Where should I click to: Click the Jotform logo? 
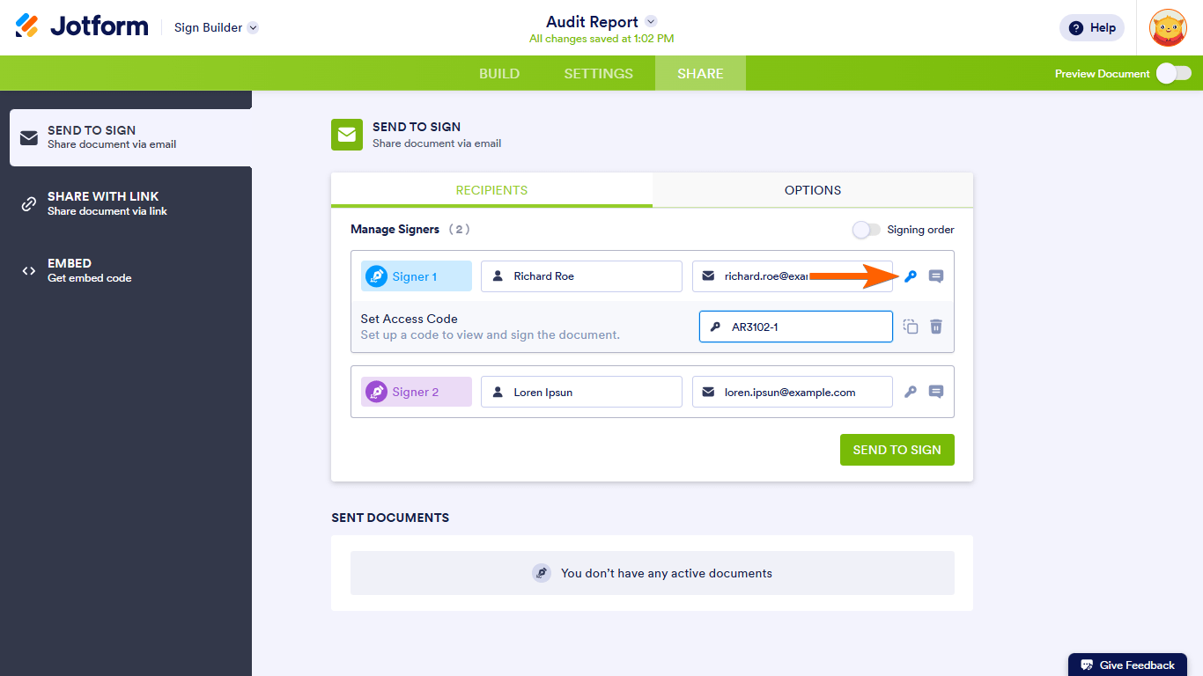[82, 26]
